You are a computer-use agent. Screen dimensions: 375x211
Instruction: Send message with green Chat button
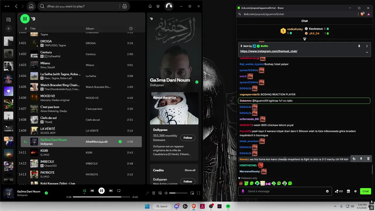(x=366, y=191)
